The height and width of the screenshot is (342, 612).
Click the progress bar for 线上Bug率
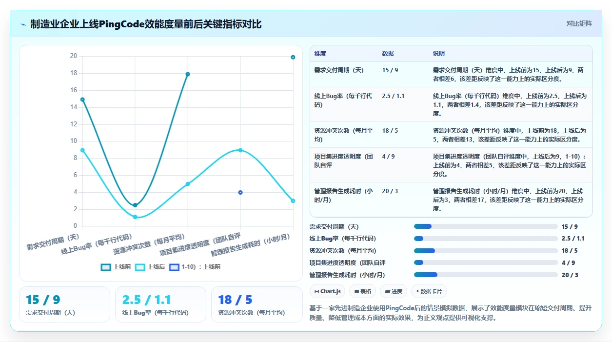[486, 239]
